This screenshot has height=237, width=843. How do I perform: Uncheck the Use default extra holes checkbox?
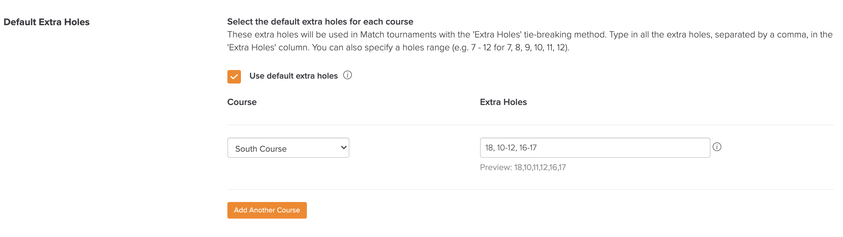pos(234,77)
